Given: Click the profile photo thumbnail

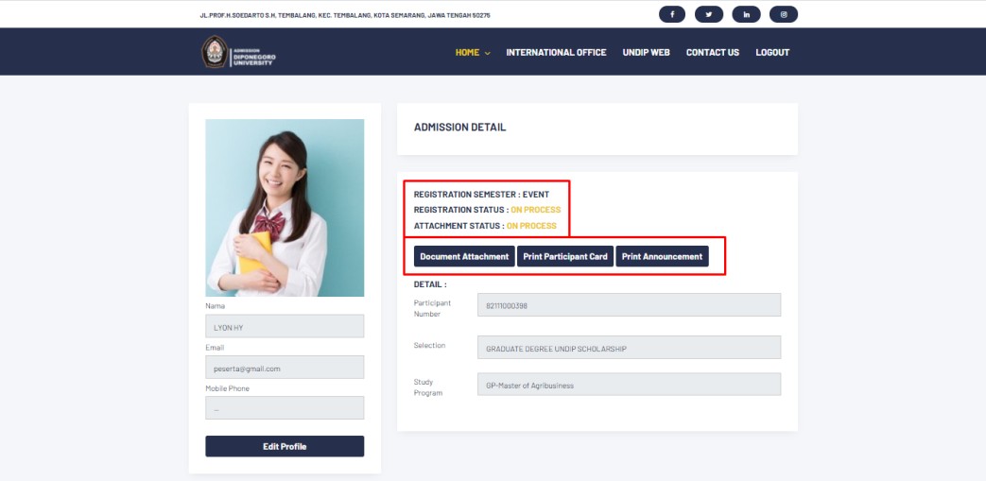Looking at the screenshot, I should click(285, 208).
